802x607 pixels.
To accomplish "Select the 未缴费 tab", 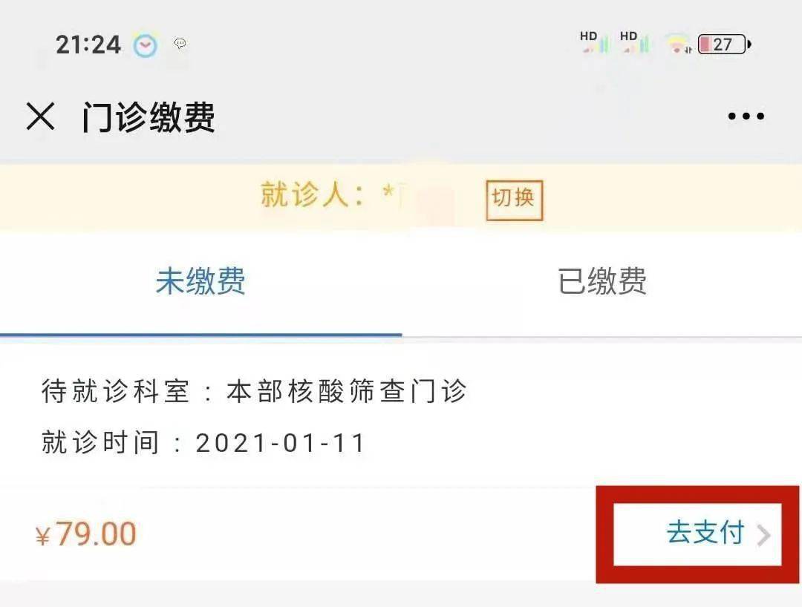I will [x=200, y=282].
